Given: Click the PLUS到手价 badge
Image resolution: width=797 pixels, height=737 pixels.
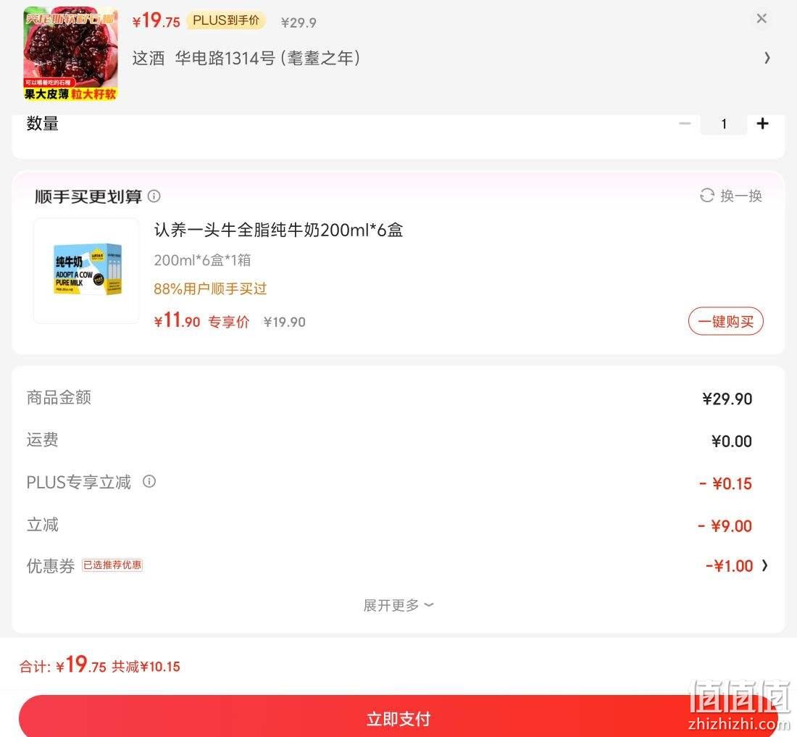Looking at the screenshot, I should point(226,20).
